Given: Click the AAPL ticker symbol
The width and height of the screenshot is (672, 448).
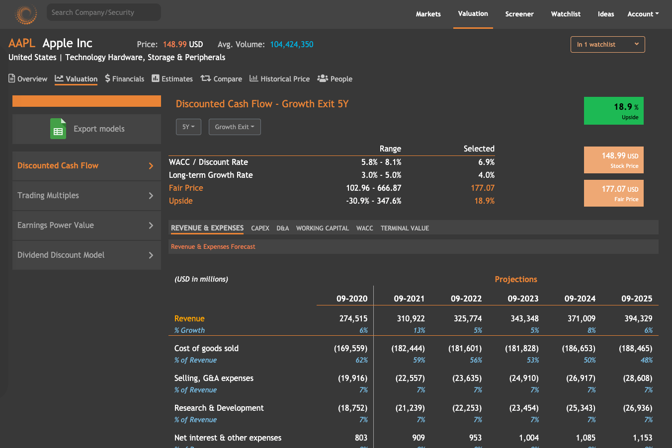Looking at the screenshot, I should [x=22, y=43].
